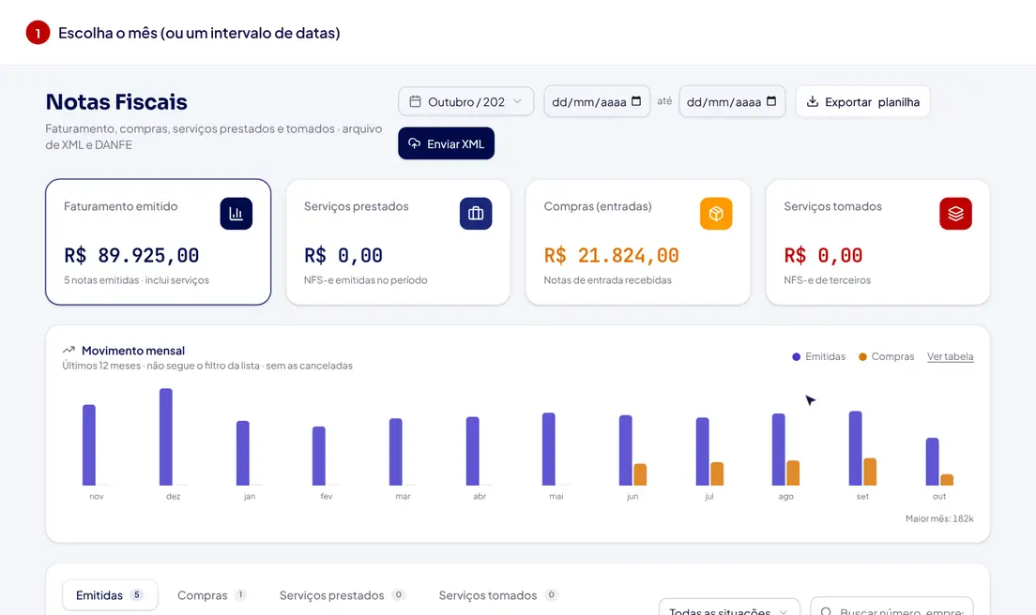Click the NFS-e de terceiros caption
This screenshot has height=615, width=1036.
[x=828, y=279]
